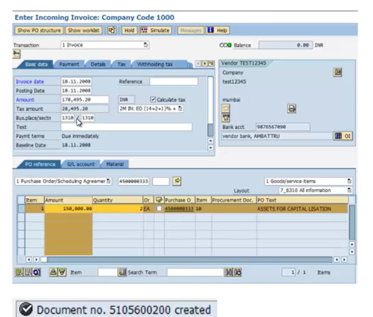Switch to the Tax tab

click(x=121, y=64)
